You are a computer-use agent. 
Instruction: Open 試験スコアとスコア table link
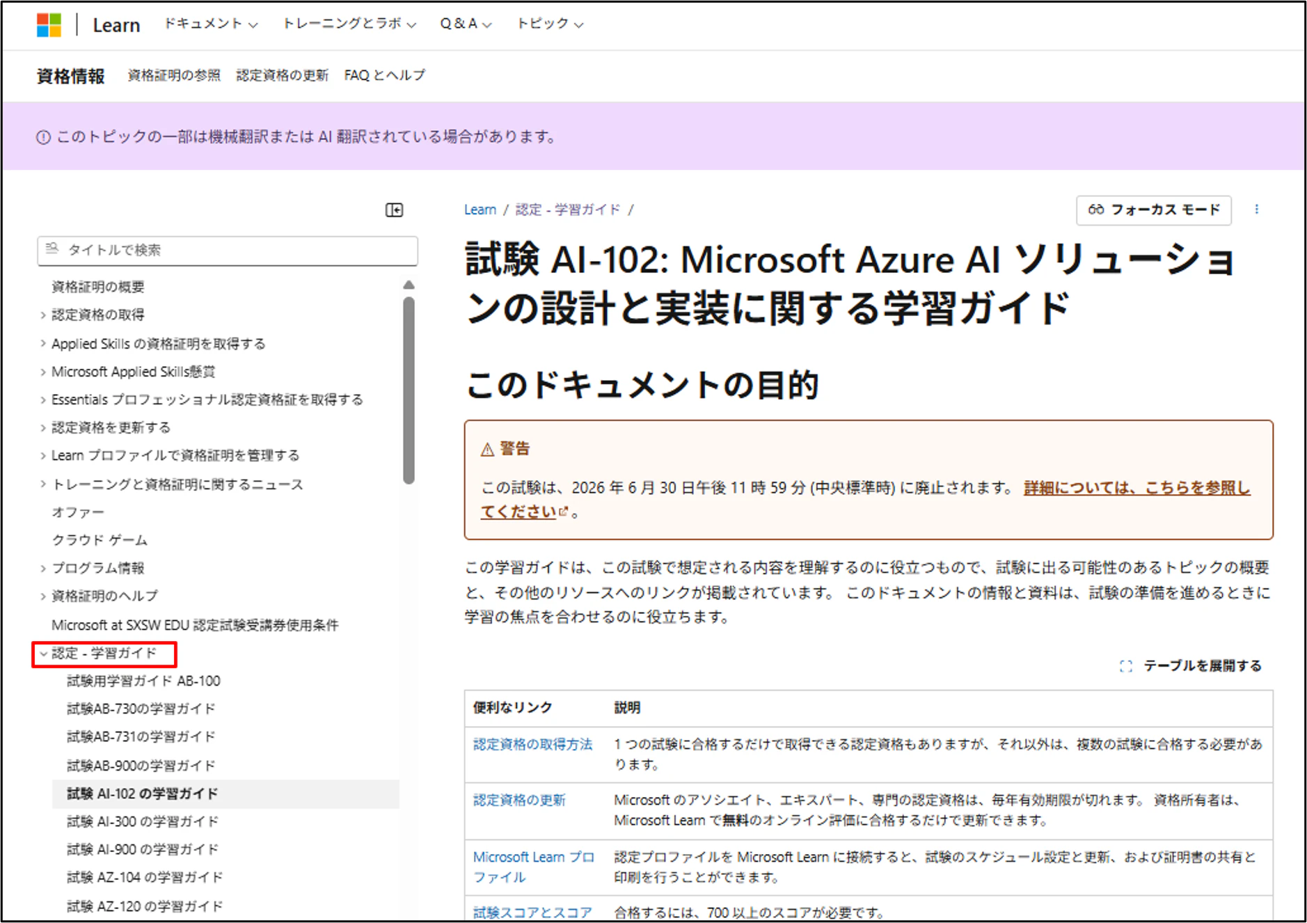(532, 913)
